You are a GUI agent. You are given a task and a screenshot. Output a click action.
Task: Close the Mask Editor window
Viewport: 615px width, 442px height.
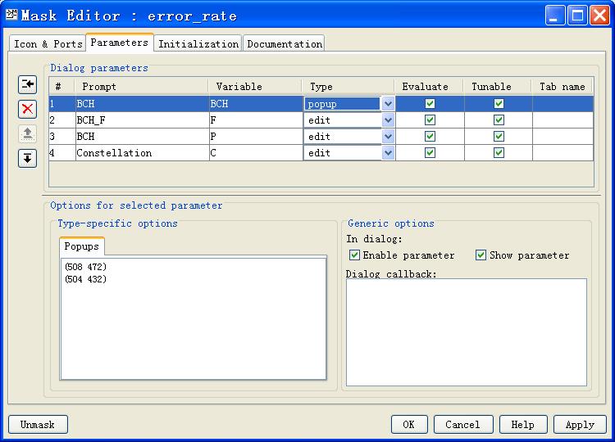pyautogui.click(x=600, y=16)
